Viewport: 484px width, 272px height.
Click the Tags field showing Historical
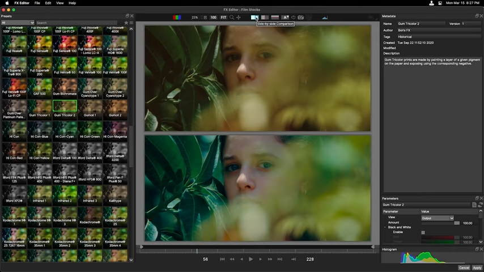(439, 37)
